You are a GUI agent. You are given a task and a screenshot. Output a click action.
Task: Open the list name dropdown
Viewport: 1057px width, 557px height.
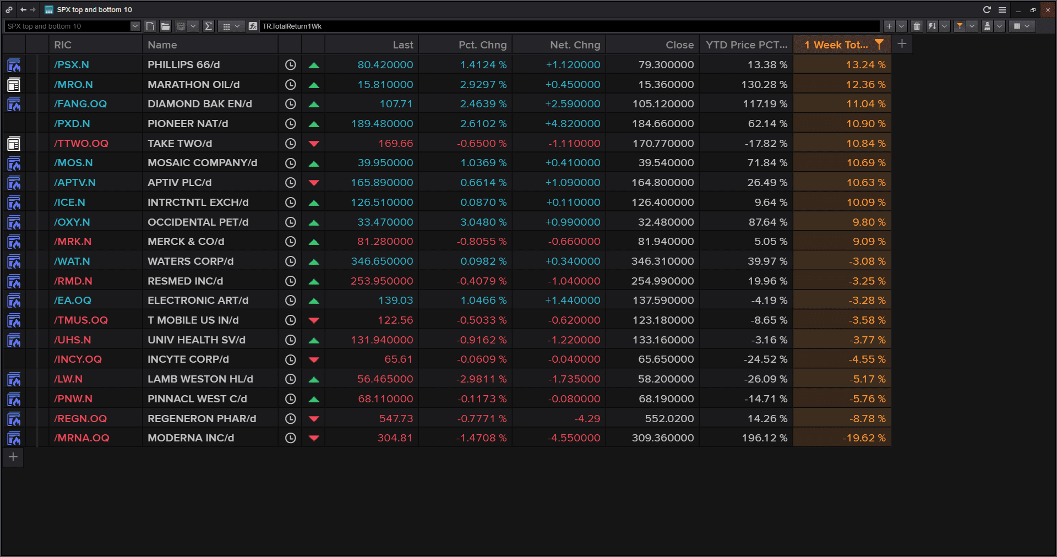(x=135, y=26)
